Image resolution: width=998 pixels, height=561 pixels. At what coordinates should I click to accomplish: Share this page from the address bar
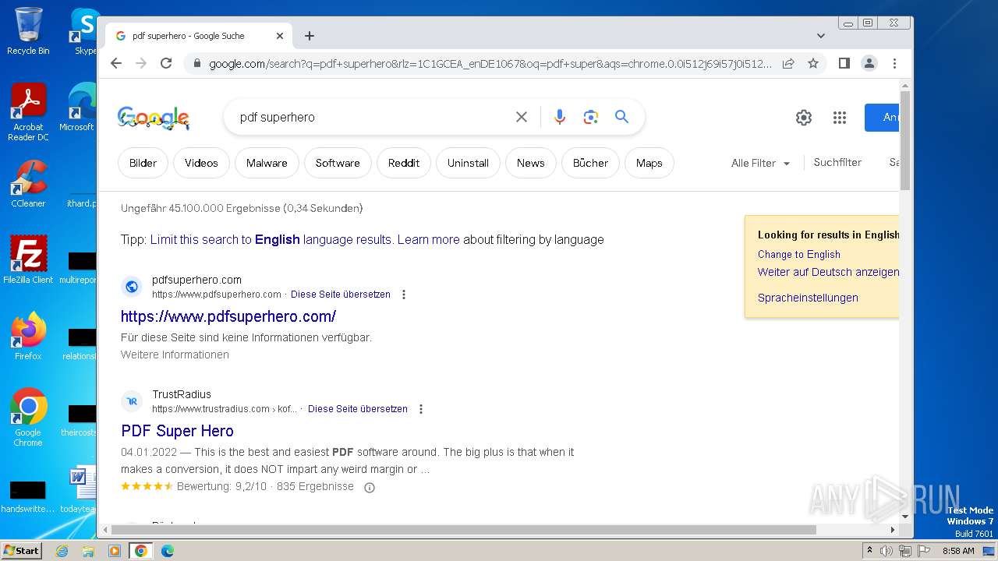788,63
